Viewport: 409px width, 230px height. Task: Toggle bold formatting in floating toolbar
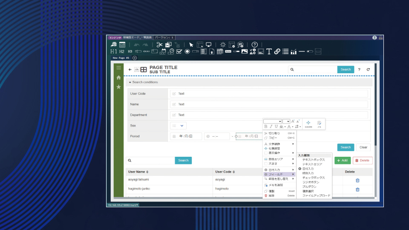pos(266,126)
